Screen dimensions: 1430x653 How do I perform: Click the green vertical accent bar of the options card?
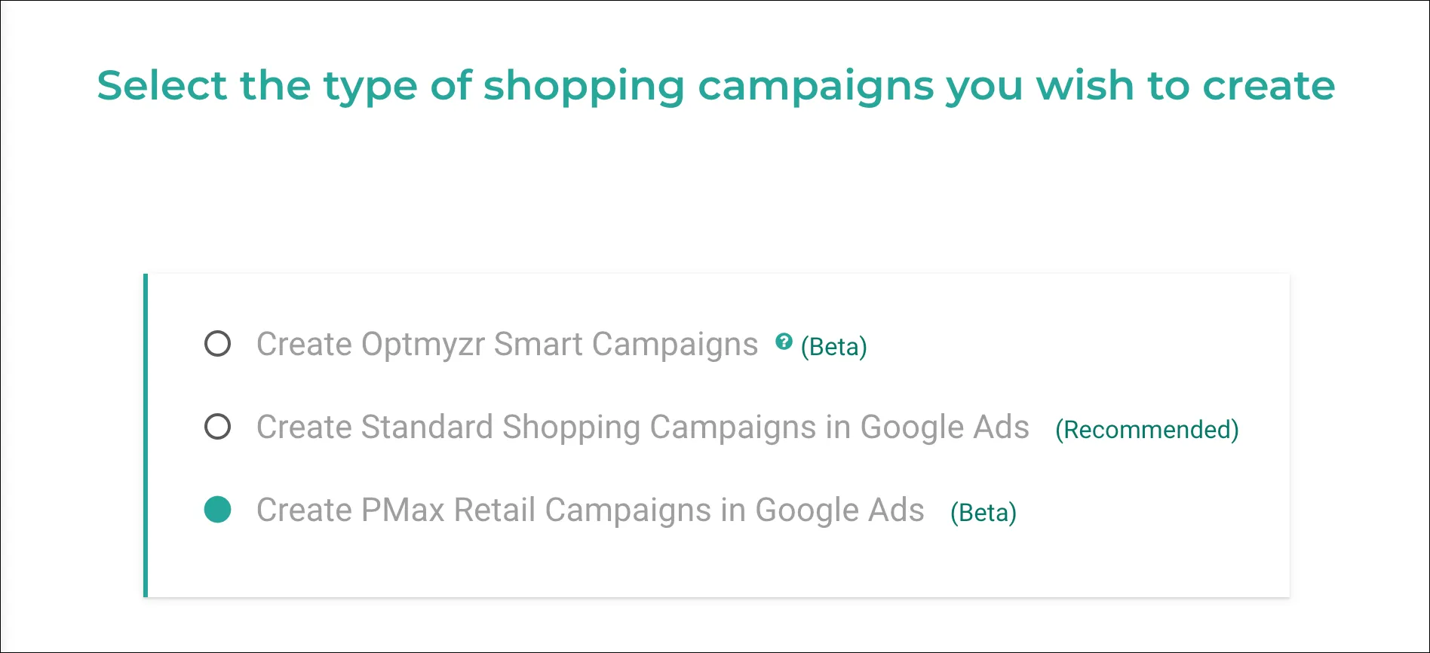[x=146, y=435]
